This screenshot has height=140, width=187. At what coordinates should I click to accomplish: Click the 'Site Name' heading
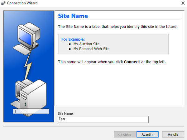73,16
